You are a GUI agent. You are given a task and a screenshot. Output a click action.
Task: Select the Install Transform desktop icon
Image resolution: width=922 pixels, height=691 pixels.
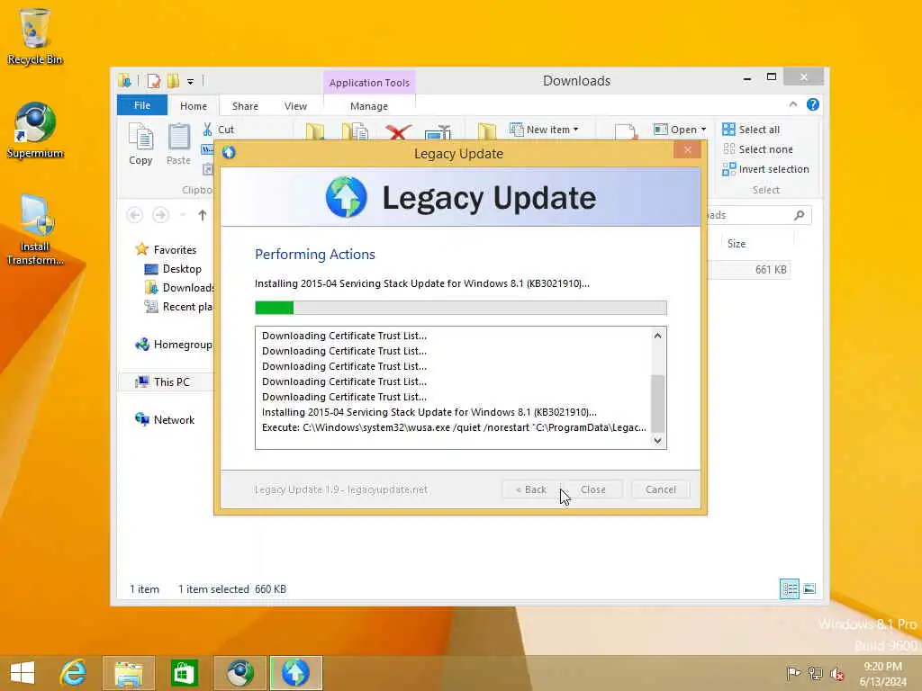tap(35, 230)
